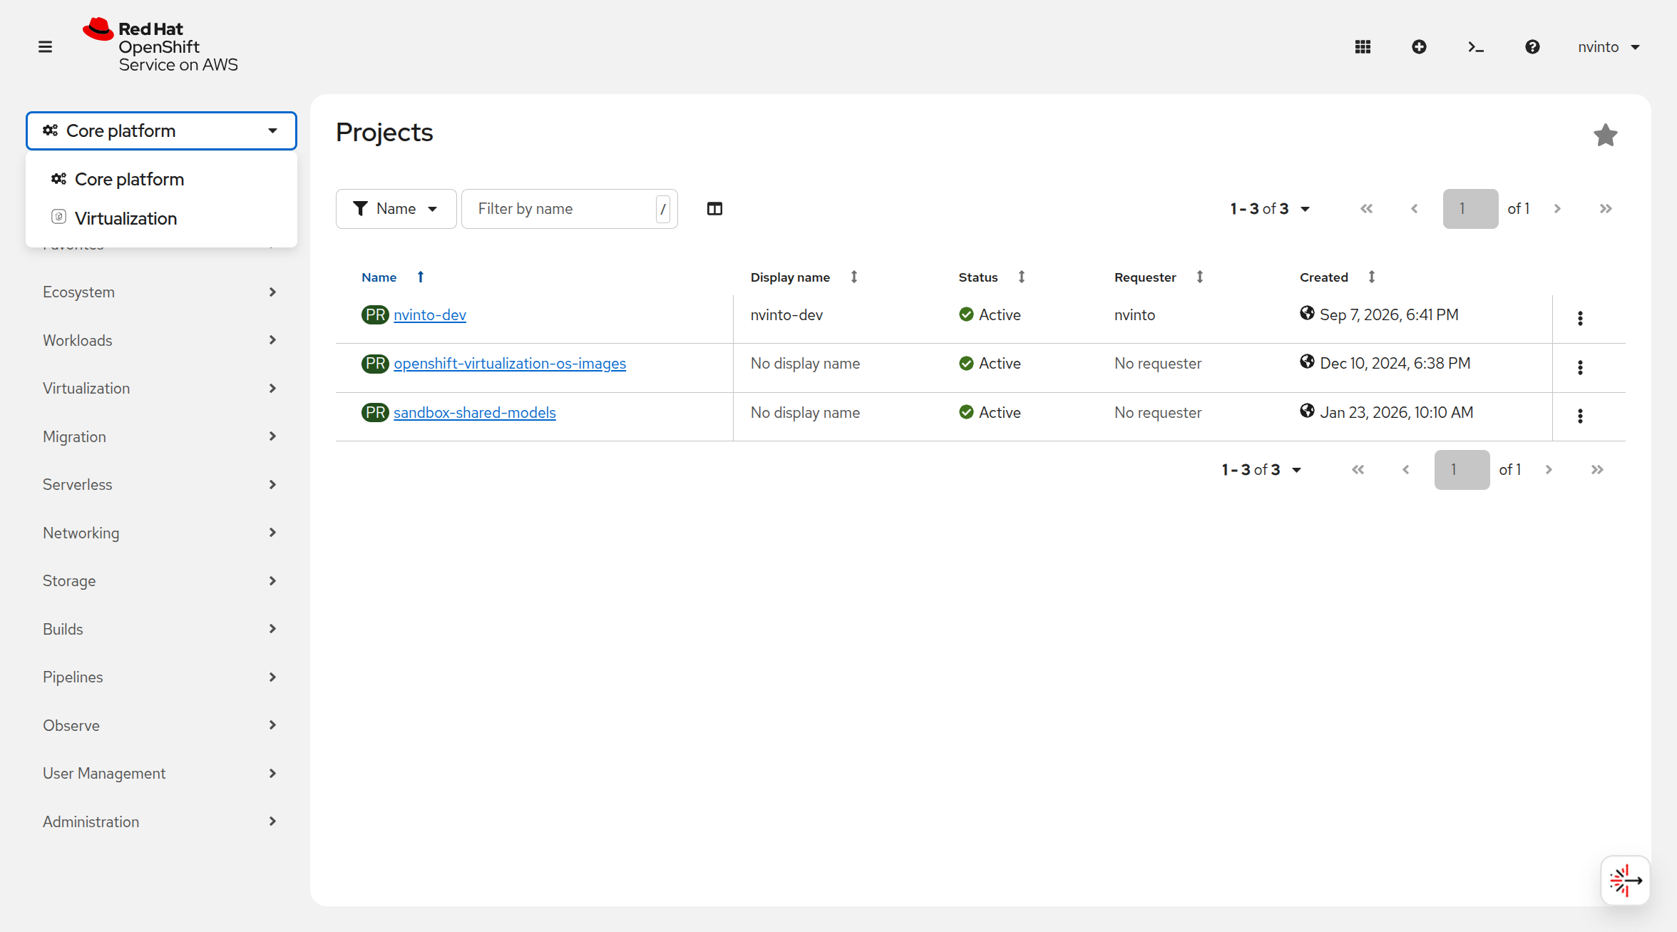Sort table by Status column
The height and width of the screenshot is (932, 1677).
click(x=991, y=277)
